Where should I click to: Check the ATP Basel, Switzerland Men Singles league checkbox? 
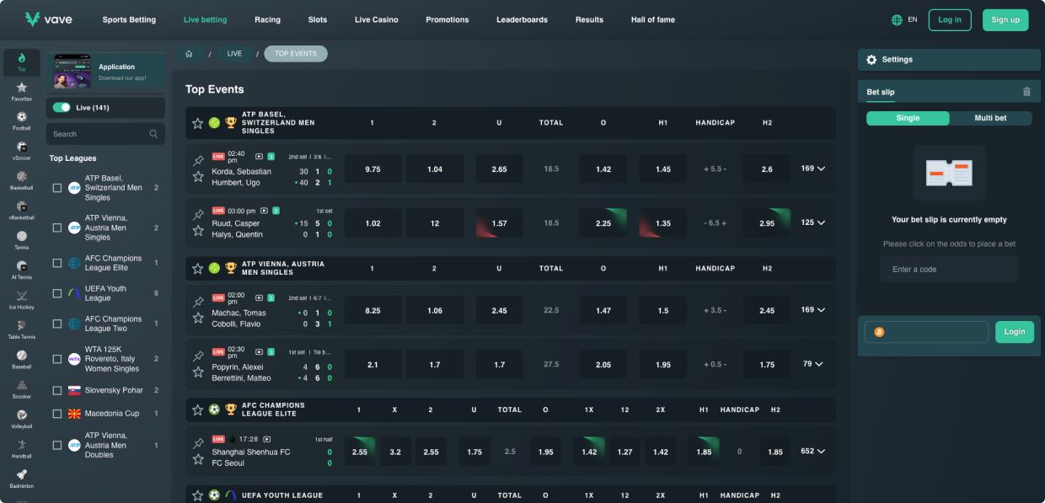point(56,187)
